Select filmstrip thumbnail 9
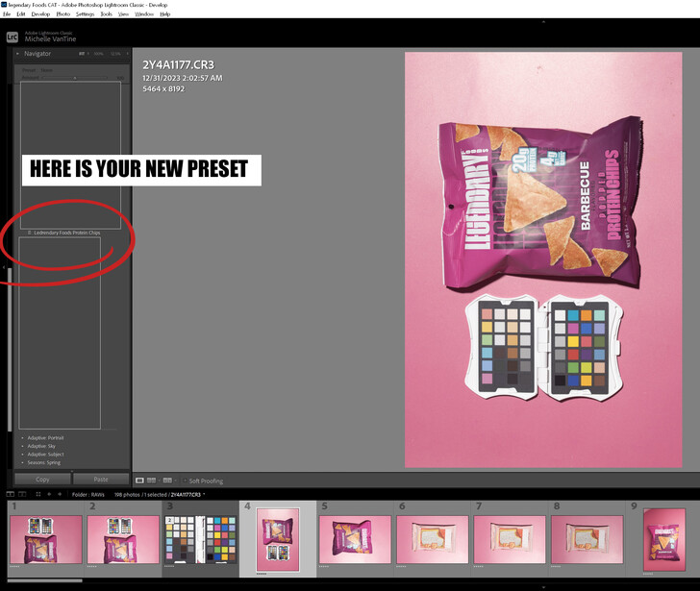Image resolution: width=700 pixels, height=591 pixels. pyautogui.click(x=664, y=539)
